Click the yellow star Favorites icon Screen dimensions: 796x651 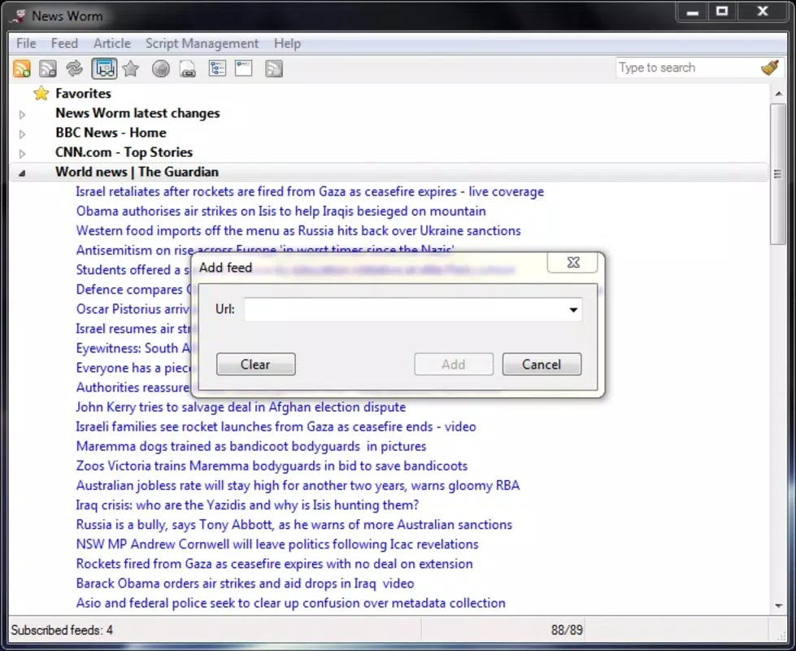click(x=41, y=94)
